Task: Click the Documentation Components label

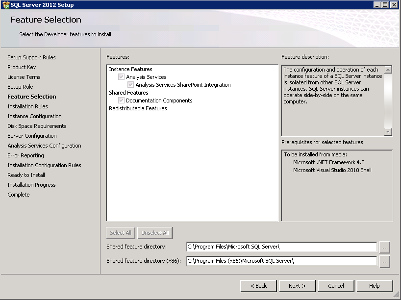Action: click(x=159, y=100)
